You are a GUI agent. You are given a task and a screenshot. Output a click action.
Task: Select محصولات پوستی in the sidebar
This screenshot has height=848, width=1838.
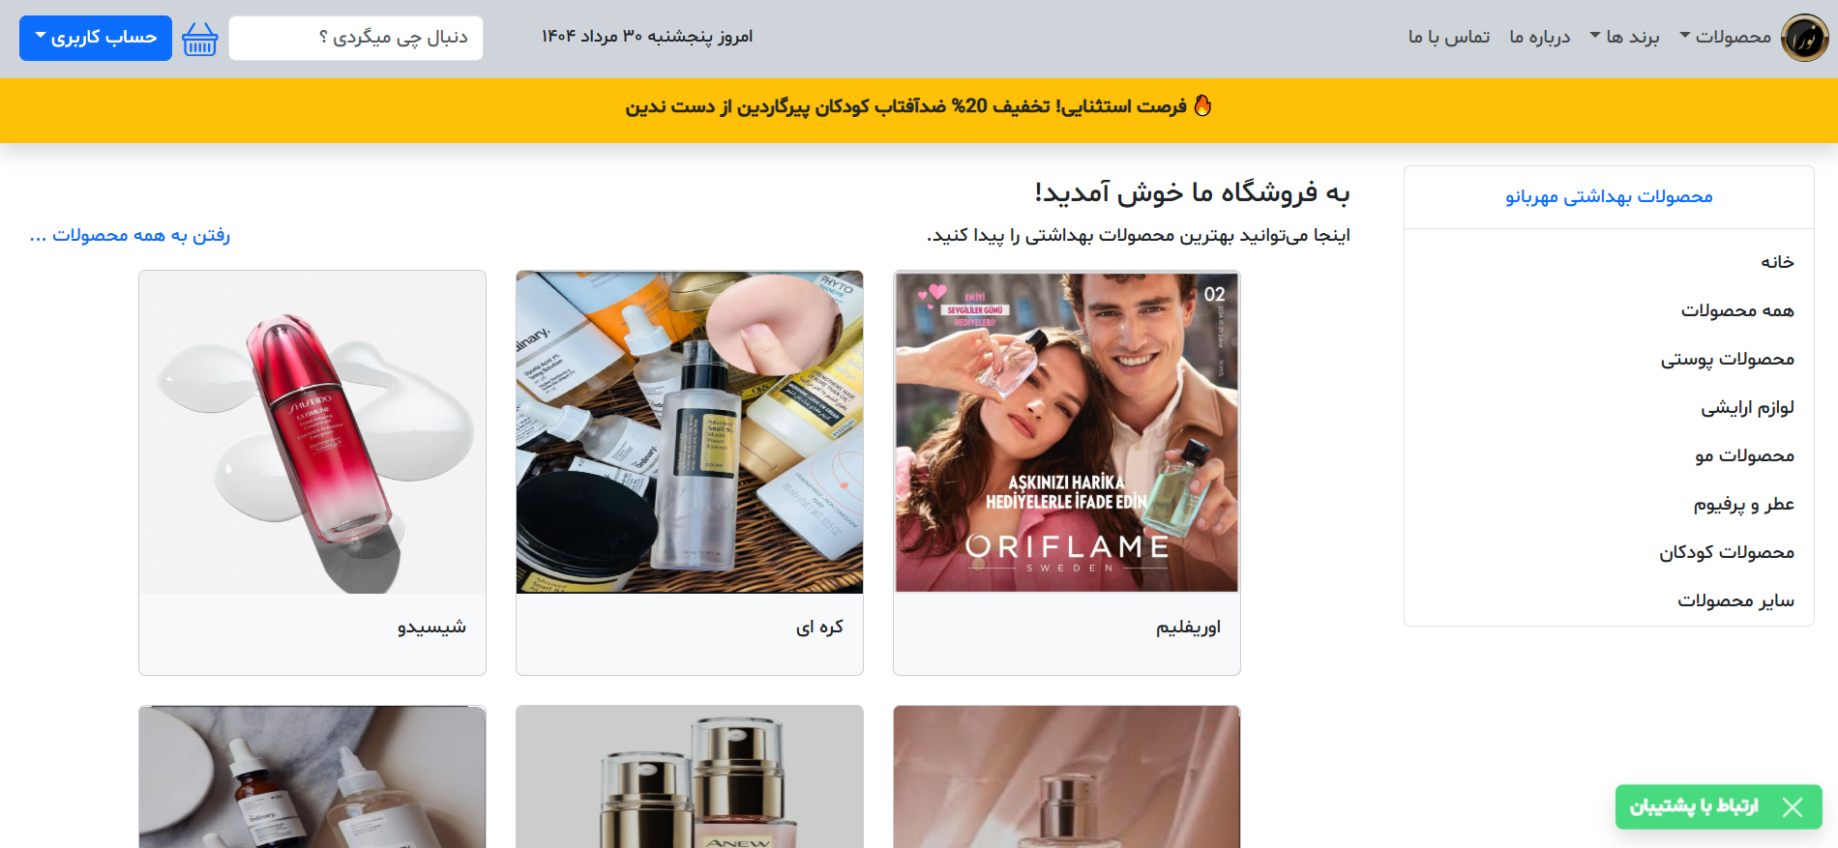pos(1728,359)
